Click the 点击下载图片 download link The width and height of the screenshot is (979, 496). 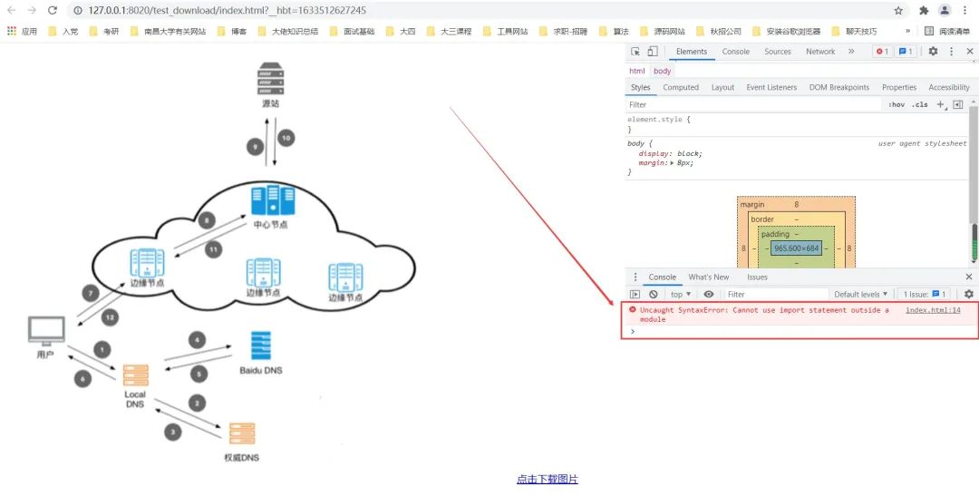547,480
